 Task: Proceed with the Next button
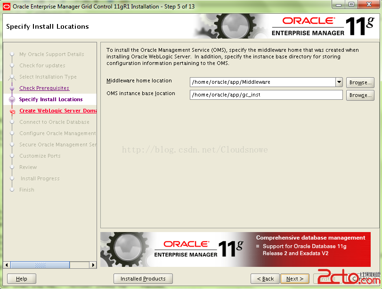[x=295, y=279]
